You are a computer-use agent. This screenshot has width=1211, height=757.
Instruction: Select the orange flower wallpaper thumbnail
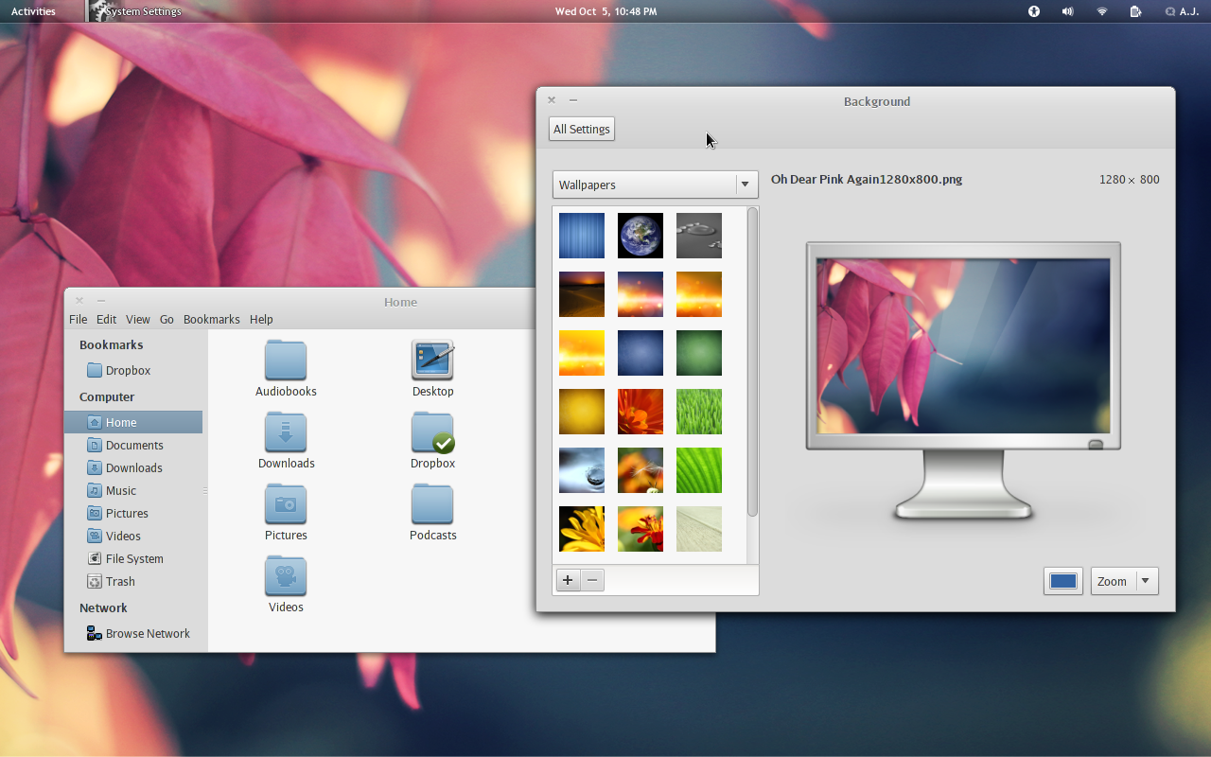pyautogui.click(x=641, y=412)
